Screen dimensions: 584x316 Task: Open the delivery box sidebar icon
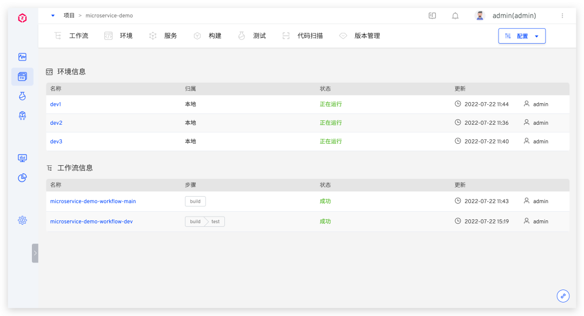(x=22, y=116)
